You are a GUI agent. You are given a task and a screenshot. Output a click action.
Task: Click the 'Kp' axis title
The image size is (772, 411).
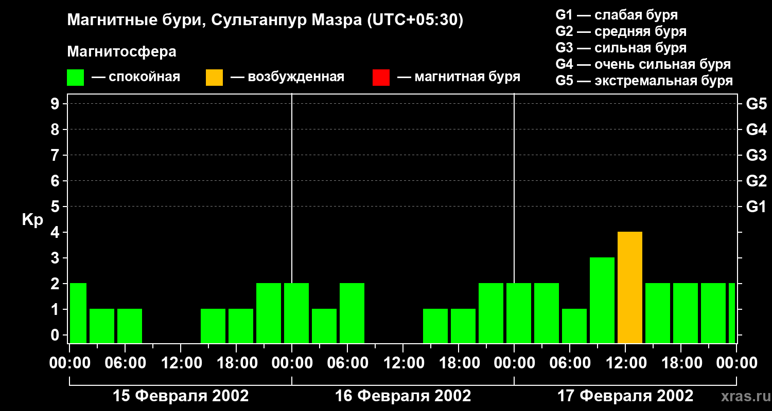pyautogui.click(x=32, y=220)
